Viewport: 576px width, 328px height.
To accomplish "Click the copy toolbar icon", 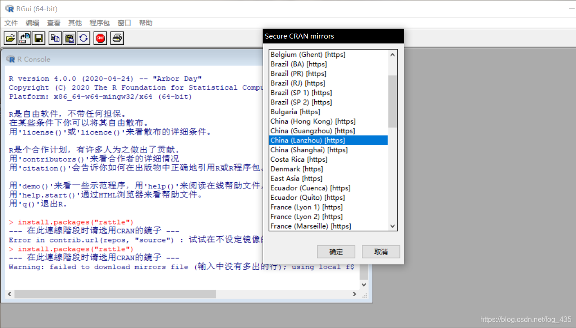I will pyautogui.click(x=55, y=38).
